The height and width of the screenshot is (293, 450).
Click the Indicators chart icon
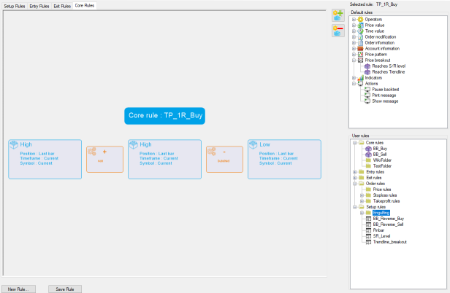pyautogui.click(x=360, y=77)
